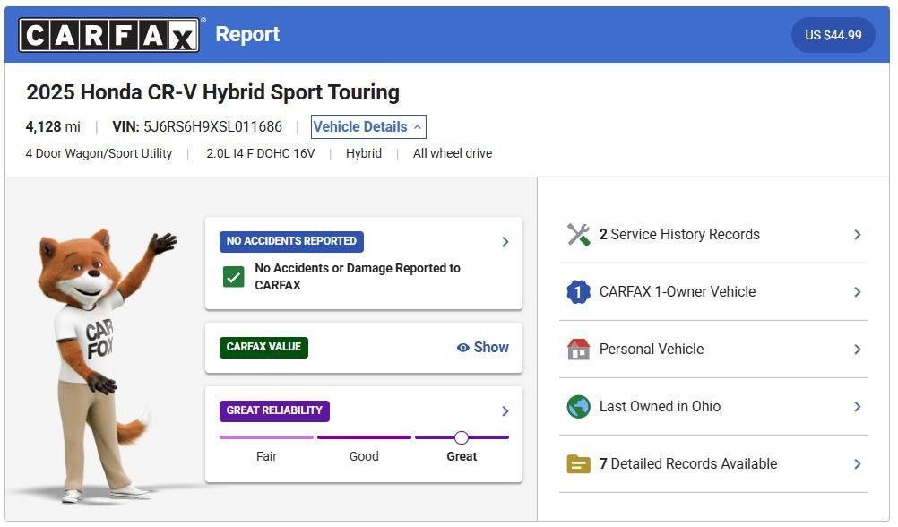
Task: Click 'Hybrid' fuel type text
Action: [364, 153]
